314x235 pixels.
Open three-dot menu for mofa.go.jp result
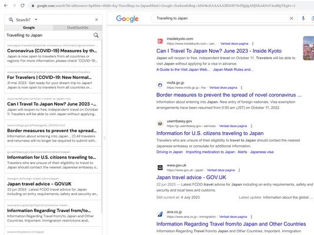point(242,88)
